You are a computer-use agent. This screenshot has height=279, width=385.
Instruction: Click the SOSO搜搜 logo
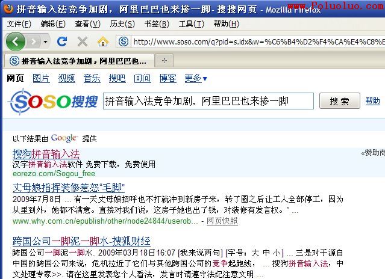tap(52, 101)
